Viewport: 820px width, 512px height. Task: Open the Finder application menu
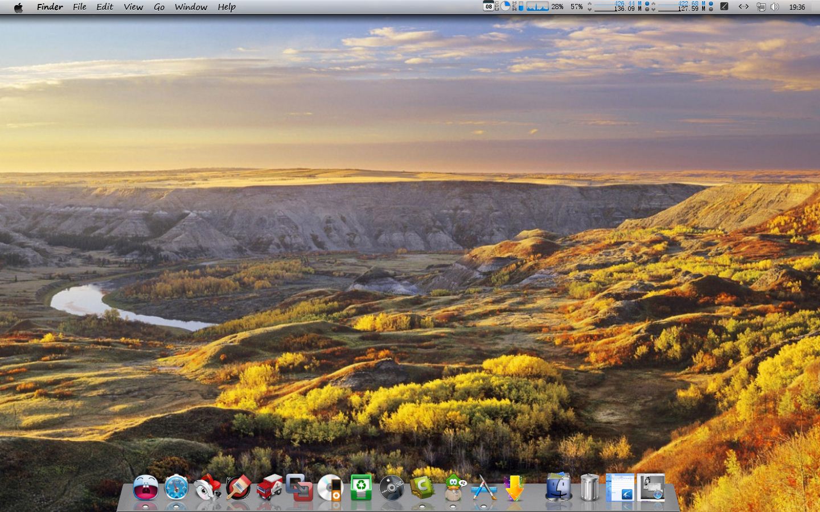click(50, 7)
